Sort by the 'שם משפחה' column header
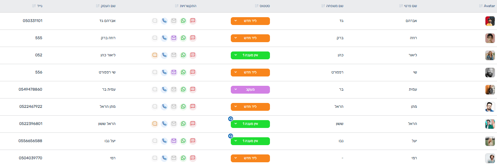This screenshot has width=497, height=166. click(x=333, y=6)
